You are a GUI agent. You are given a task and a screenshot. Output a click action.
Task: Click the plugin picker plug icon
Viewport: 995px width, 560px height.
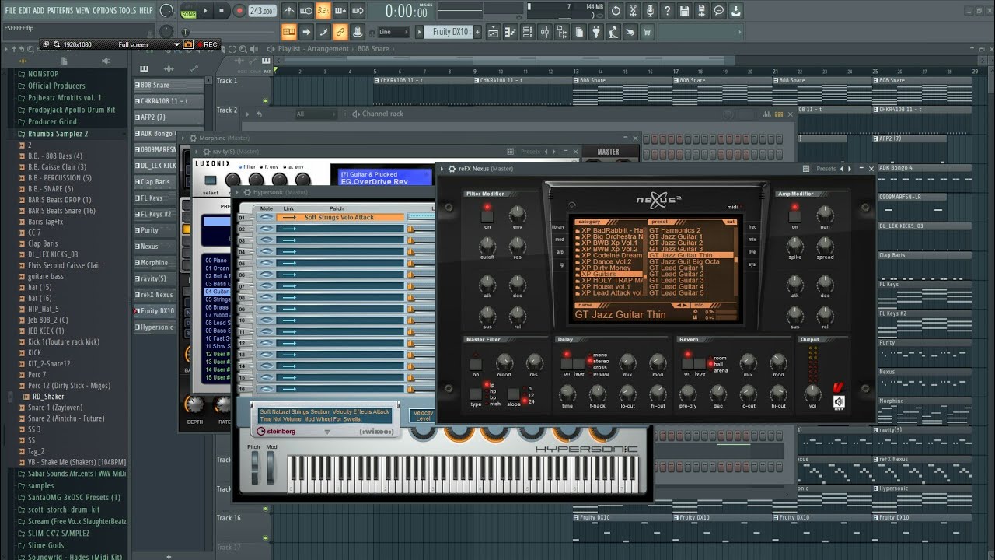[595, 32]
